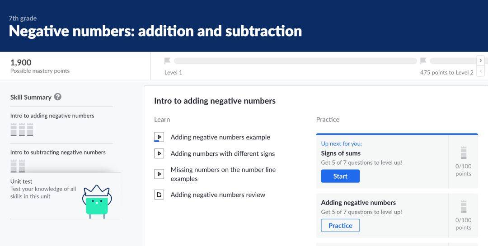Click the Unit test crowned mascot illustration
The image size is (488, 246).
click(x=97, y=201)
